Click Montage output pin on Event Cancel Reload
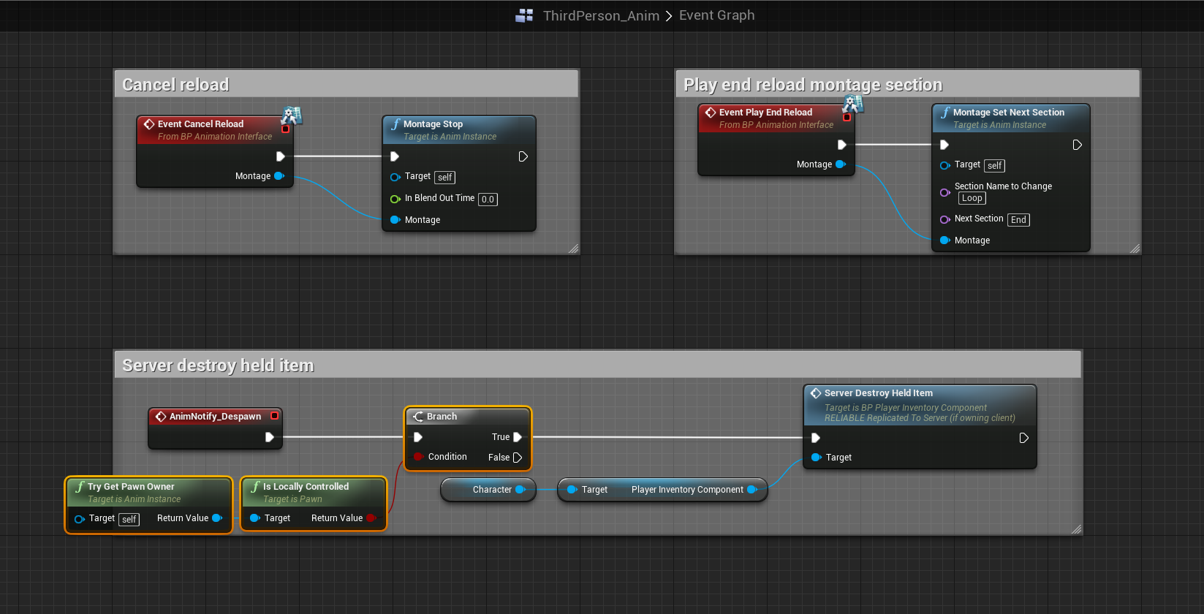Viewport: 1204px width, 614px height. (279, 176)
